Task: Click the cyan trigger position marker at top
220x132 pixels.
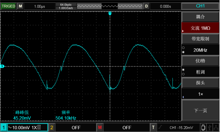Action: (x=110, y=13)
